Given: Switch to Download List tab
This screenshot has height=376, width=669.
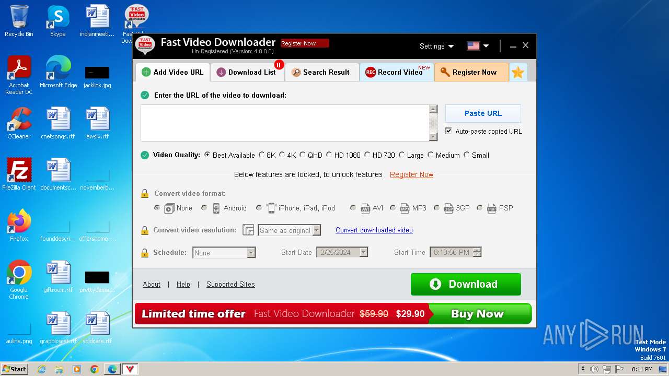Looking at the screenshot, I should [x=247, y=73].
